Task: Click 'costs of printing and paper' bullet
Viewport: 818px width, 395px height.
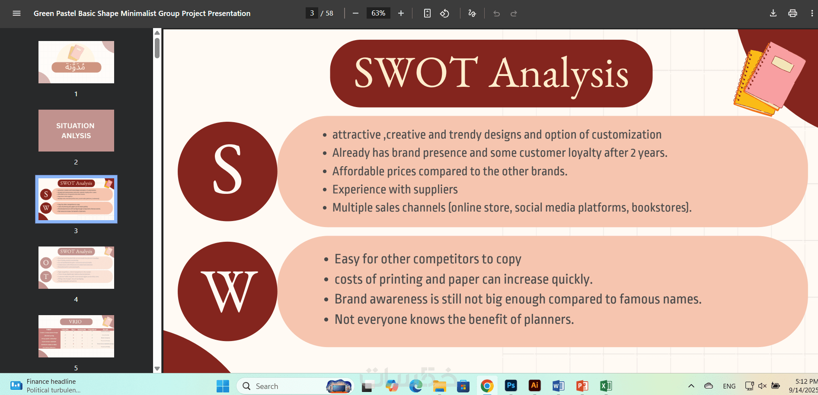Action: point(463,279)
